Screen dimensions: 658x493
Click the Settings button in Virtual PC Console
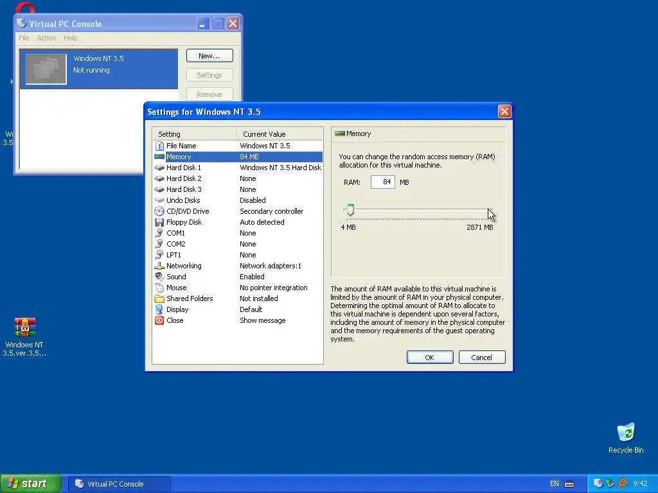coord(209,75)
